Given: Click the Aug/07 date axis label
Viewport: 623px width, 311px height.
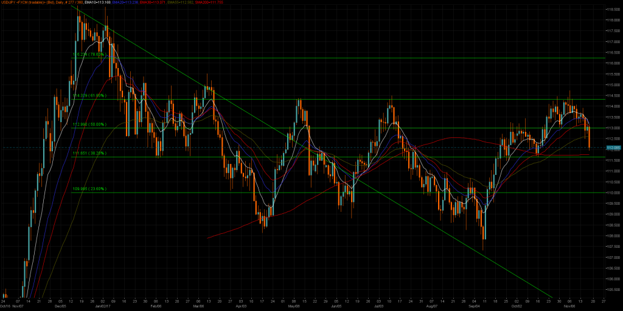Looking at the screenshot, I should [431, 306].
